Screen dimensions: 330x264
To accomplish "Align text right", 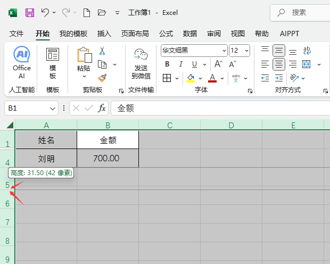I will [x=293, y=64].
